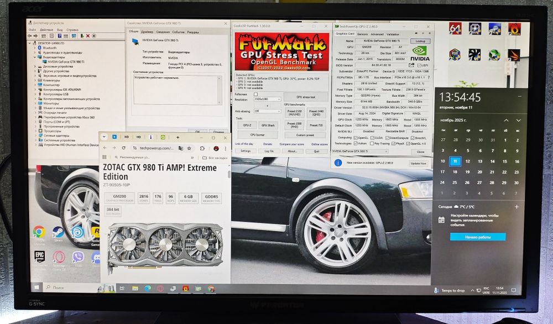Screen dimensions: 553x324
Task: Open the Ubisoft Connect desktop shortcut
Action: (x=77, y=232)
